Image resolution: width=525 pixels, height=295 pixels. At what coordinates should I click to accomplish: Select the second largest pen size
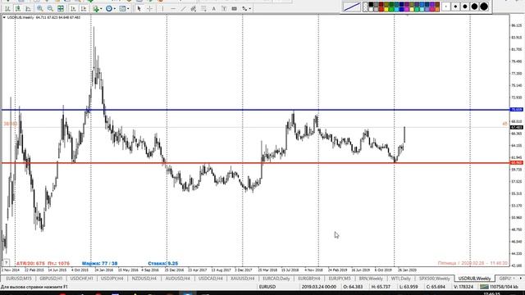click(474, 7)
